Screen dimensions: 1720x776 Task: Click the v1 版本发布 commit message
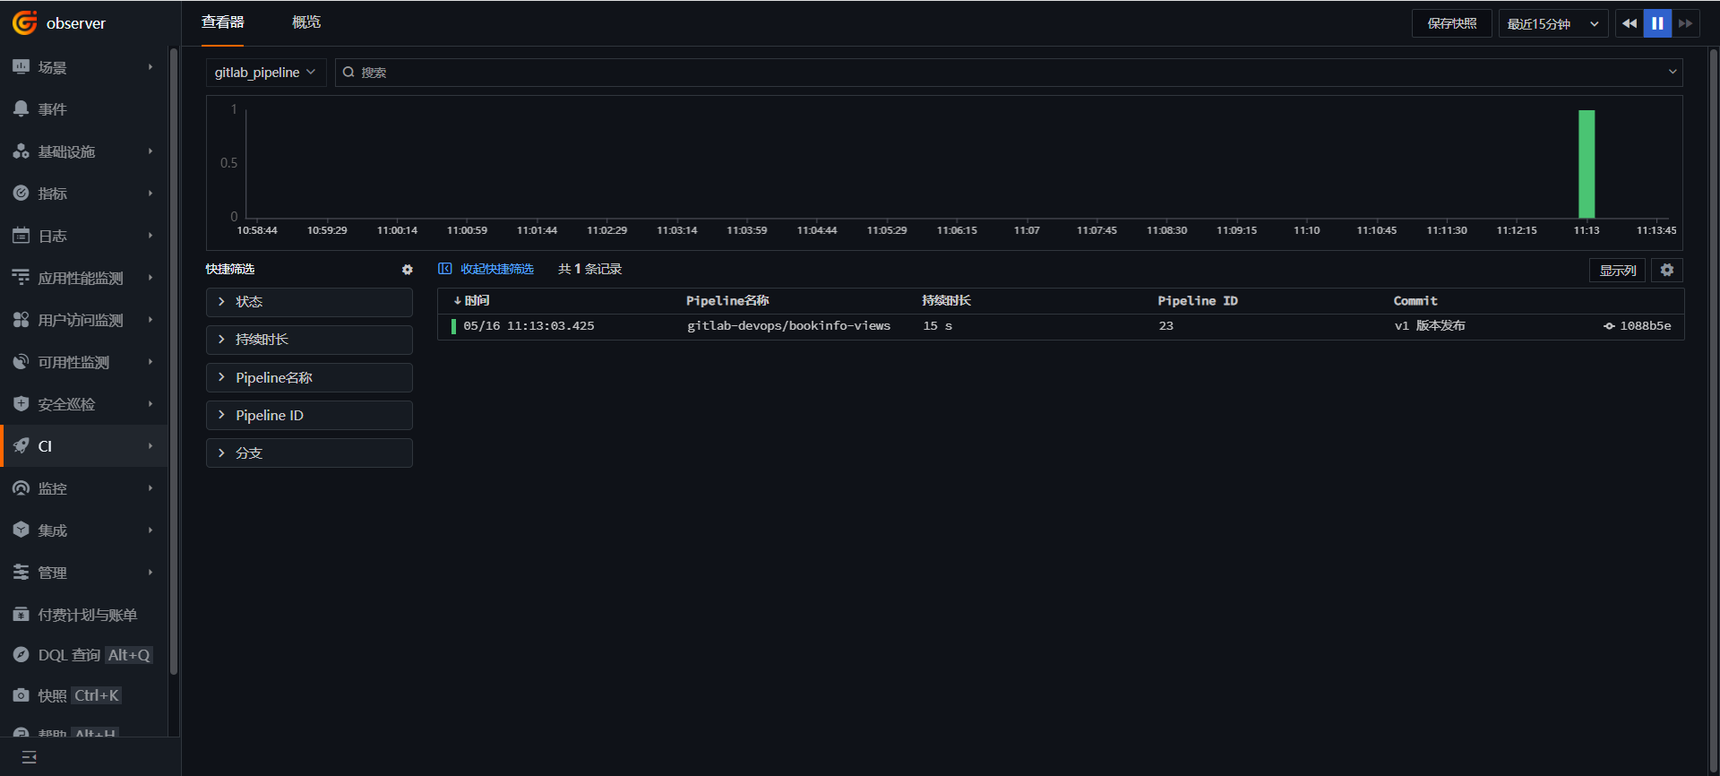click(1430, 326)
